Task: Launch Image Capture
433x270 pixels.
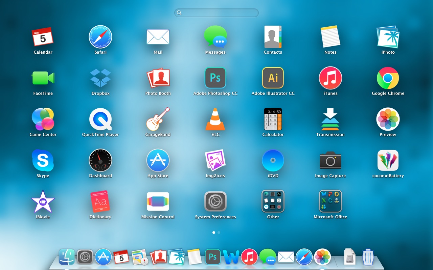Action: (331, 161)
